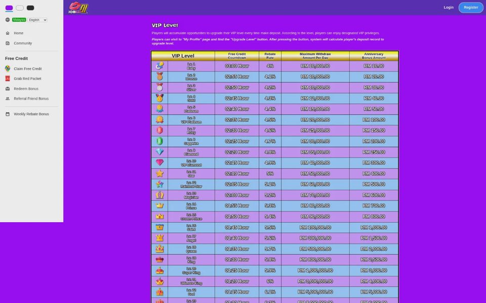Open the English language dropdown

pyautogui.click(x=37, y=20)
